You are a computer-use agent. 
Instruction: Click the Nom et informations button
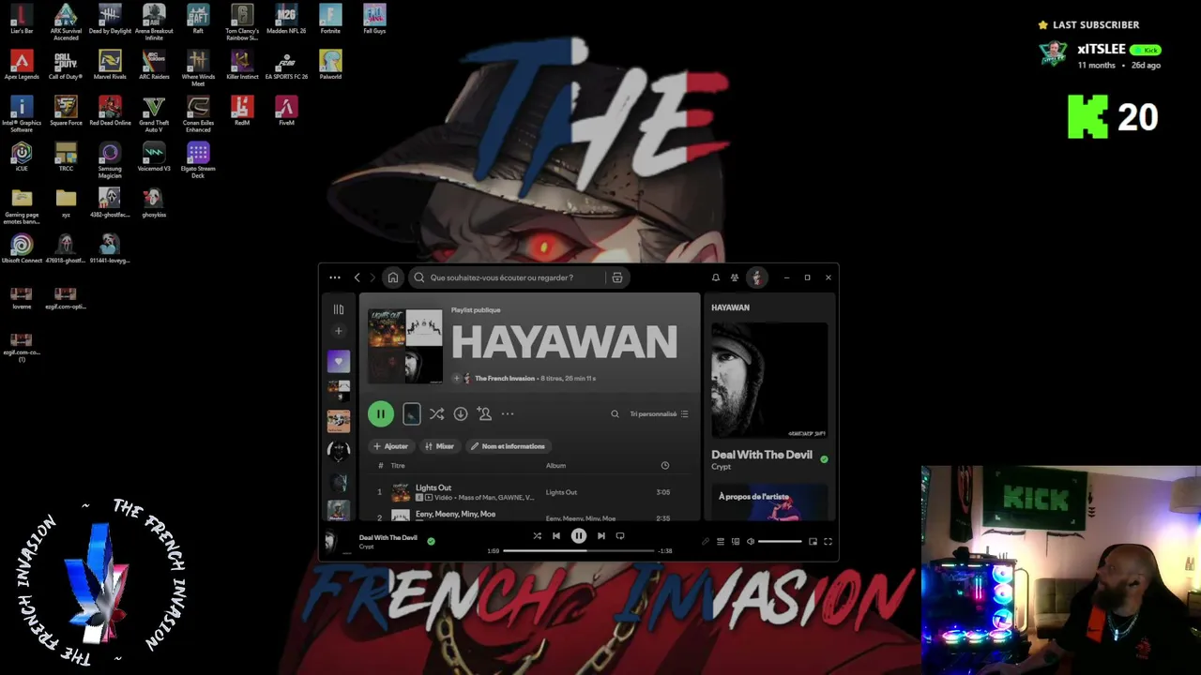point(508,446)
